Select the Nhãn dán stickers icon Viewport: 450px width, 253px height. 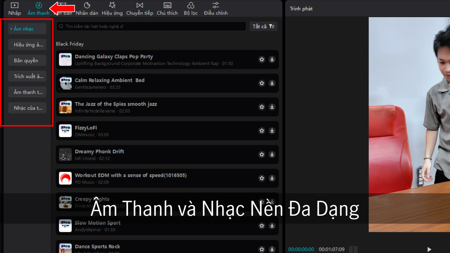tap(87, 9)
